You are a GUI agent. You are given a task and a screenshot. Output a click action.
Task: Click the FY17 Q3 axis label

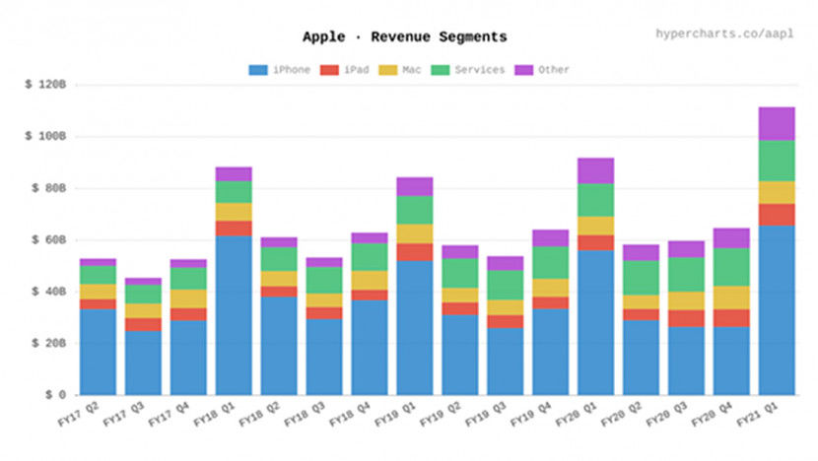(123, 415)
